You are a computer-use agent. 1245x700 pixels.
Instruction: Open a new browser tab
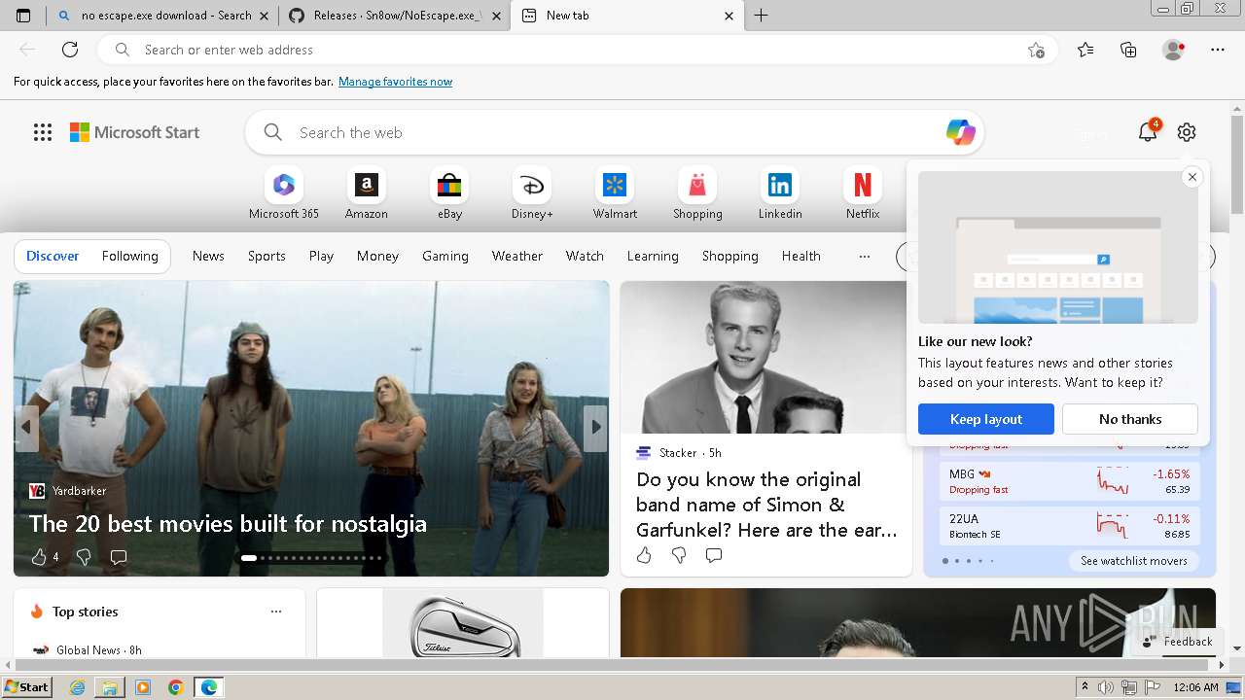[762, 16]
